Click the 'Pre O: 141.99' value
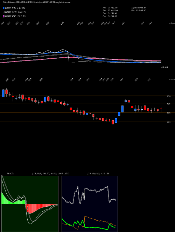175x232 pixels. pos(110,8)
